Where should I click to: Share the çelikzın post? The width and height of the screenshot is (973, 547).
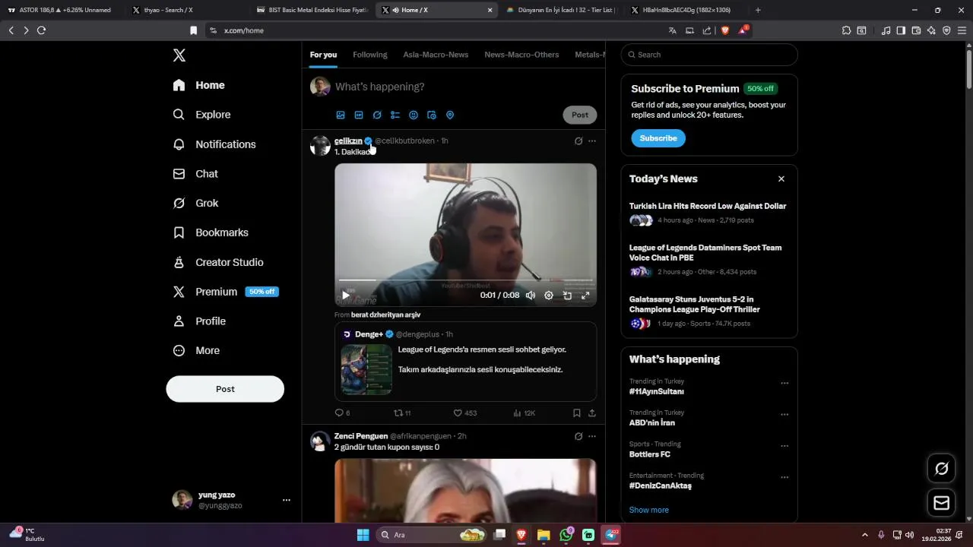pyautogui.click(x=592, y=413)
